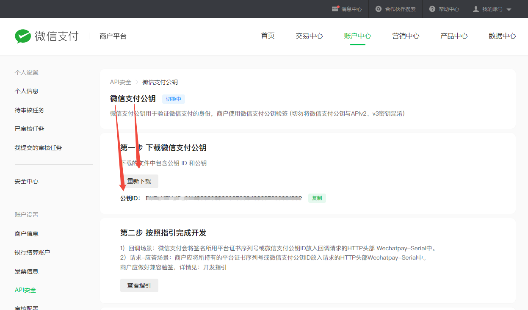Open the 产品中心 tab
528x310 pixels.
[x=454, y=36]
